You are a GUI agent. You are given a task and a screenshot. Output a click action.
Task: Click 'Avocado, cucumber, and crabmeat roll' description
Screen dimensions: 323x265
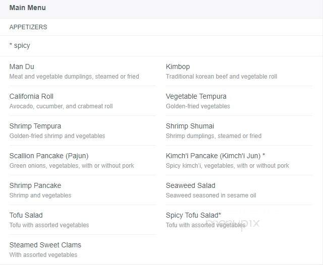coord(61,106)
